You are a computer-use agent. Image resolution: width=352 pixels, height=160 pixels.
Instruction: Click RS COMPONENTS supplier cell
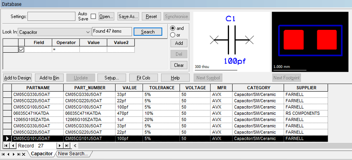click(x=306, y=113)
